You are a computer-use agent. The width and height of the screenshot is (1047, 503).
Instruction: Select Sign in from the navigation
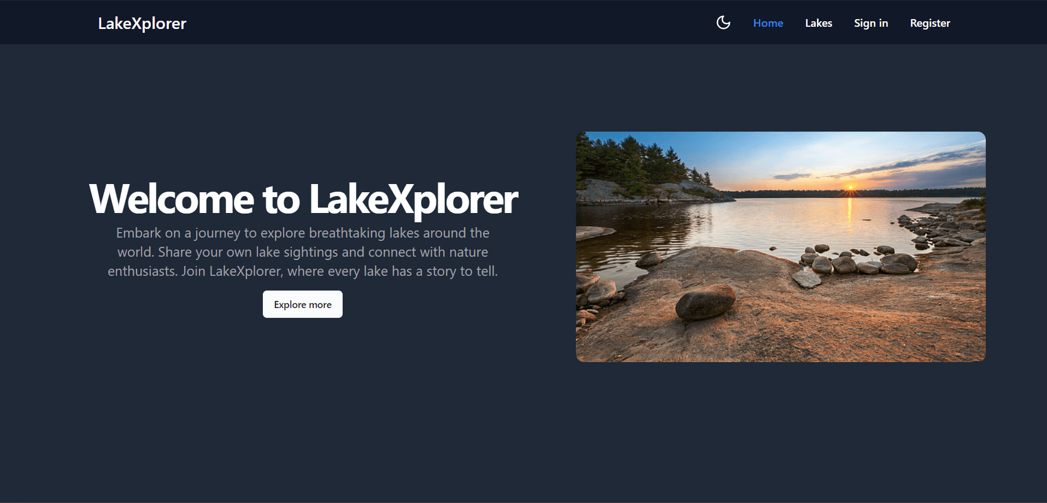pos(870,23)
